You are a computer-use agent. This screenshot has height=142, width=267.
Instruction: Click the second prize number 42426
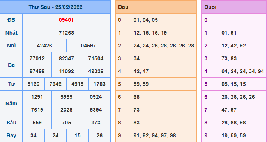tap(44, 46)
